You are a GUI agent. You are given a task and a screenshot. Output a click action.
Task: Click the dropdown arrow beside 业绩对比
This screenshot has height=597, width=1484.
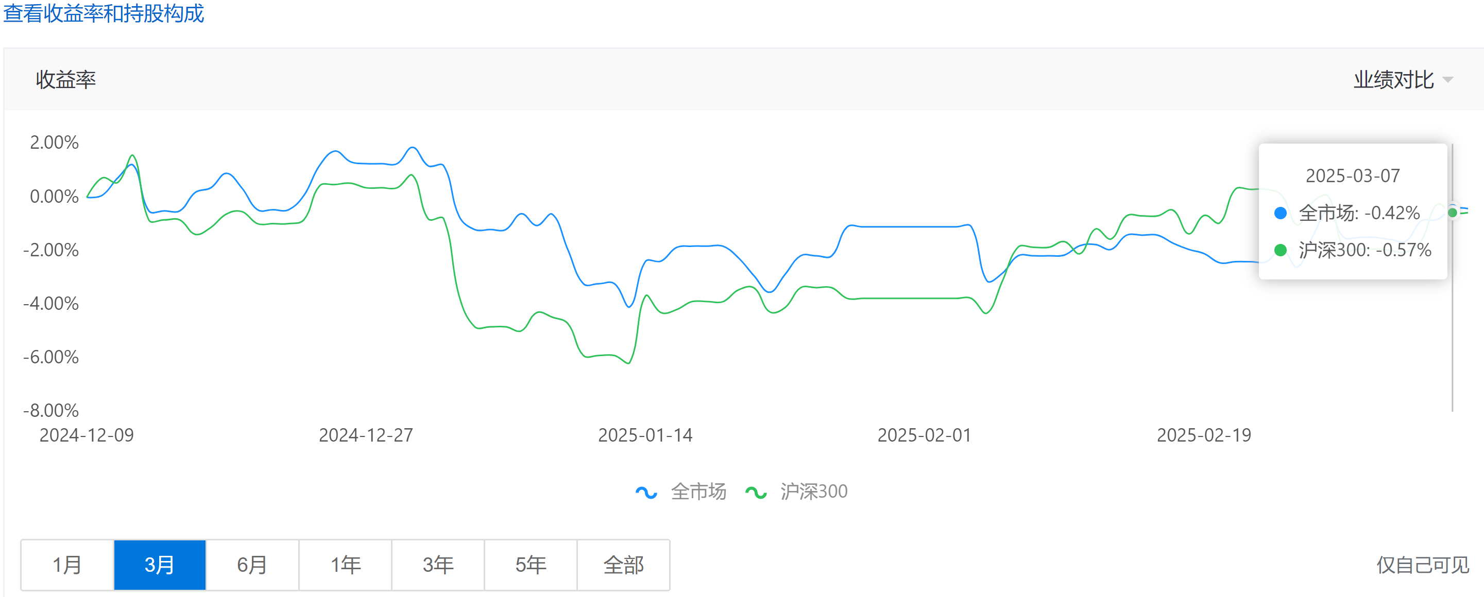[1448, 79]
